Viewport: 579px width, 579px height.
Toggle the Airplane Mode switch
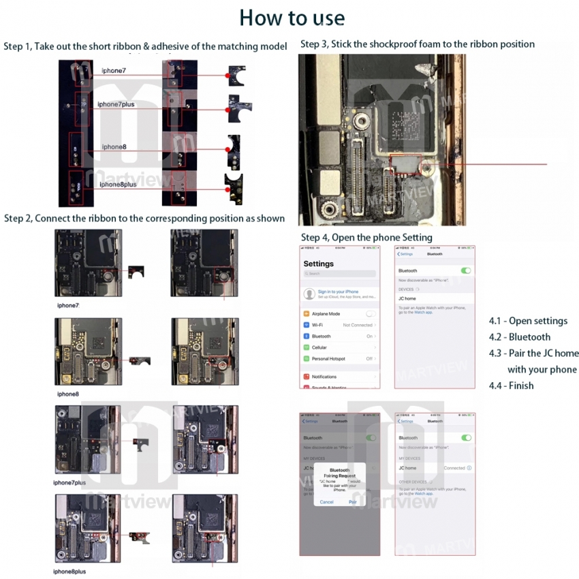pos(371,314)
